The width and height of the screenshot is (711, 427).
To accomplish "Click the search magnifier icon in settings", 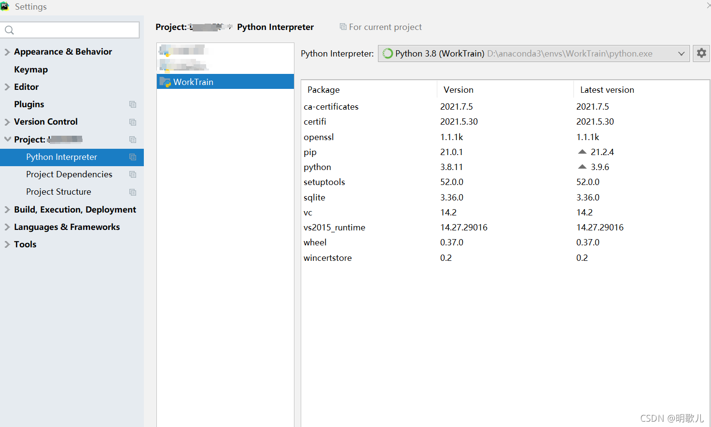I will point(9,30).
